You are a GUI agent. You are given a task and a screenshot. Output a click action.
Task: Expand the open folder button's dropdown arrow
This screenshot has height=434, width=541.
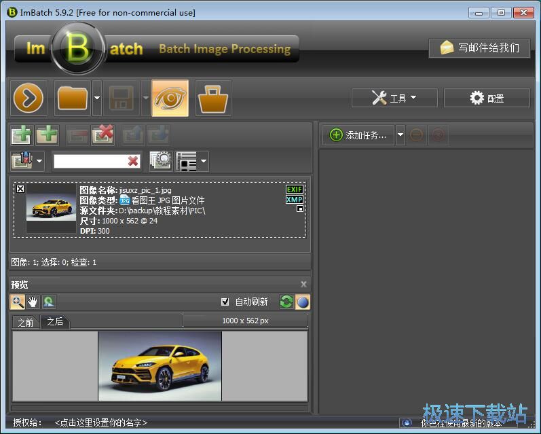click(97, 98)
